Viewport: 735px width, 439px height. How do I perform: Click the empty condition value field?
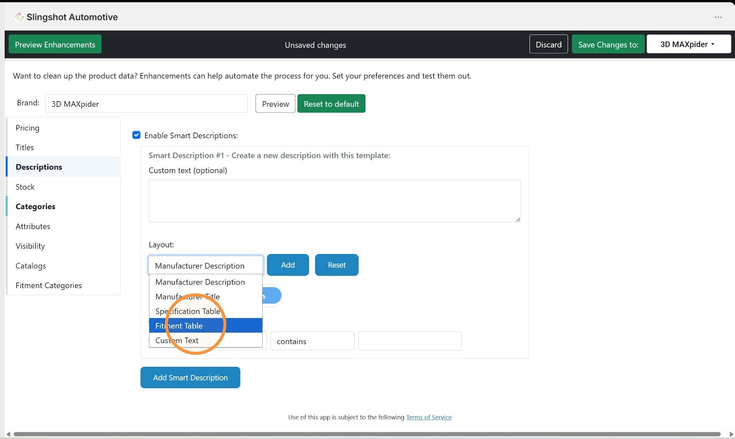click(410, 341)
